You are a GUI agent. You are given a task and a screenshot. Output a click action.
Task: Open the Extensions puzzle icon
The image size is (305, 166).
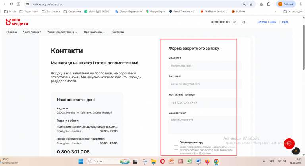tap(269, 4)
